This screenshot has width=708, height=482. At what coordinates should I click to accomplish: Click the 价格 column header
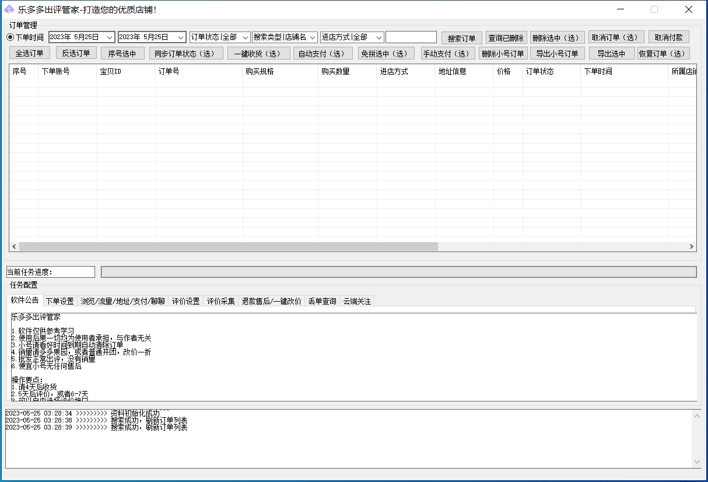click(x=508, y=71)
